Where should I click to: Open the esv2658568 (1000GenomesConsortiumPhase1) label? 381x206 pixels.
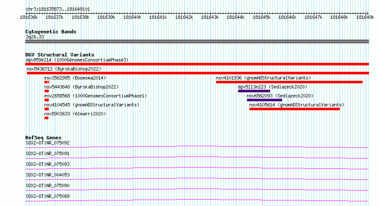pos(96,96)
